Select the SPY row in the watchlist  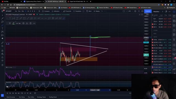pyautogui.click(x=162, y=24)
